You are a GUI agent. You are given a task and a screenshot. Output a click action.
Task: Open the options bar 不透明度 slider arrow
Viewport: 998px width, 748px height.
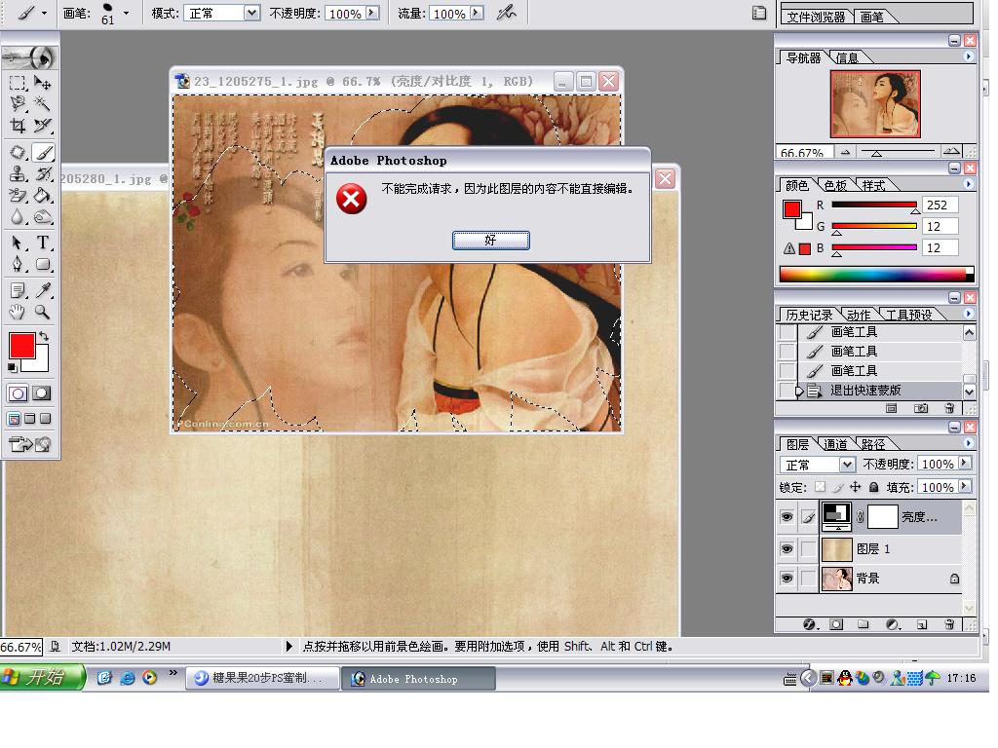(372, 13)
